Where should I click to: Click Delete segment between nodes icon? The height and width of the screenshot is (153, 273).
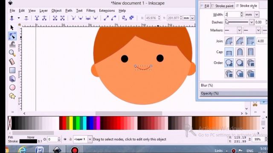point(62,18)
